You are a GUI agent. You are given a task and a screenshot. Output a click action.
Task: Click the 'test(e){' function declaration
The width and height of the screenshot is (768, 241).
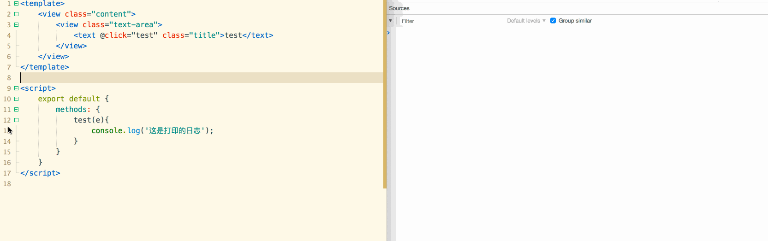(91, 120)
